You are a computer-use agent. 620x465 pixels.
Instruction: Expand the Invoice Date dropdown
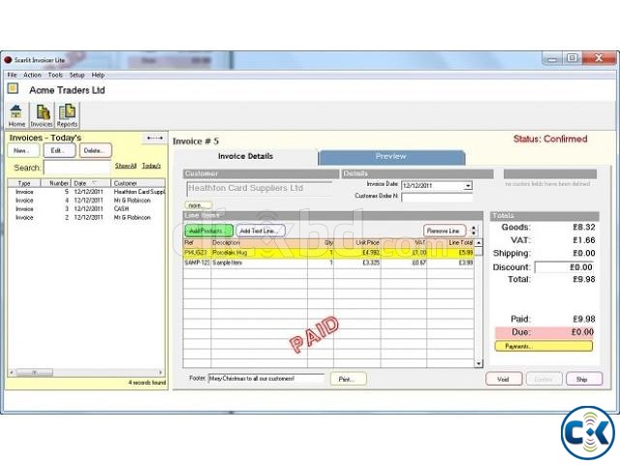tap(468, 185)
